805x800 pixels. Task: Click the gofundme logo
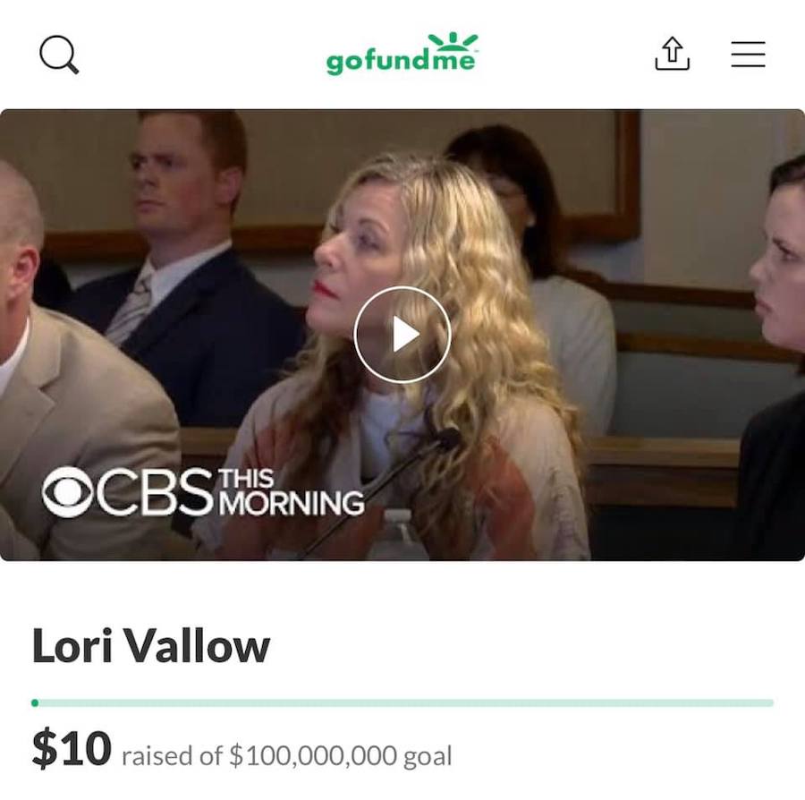point(402,54)
